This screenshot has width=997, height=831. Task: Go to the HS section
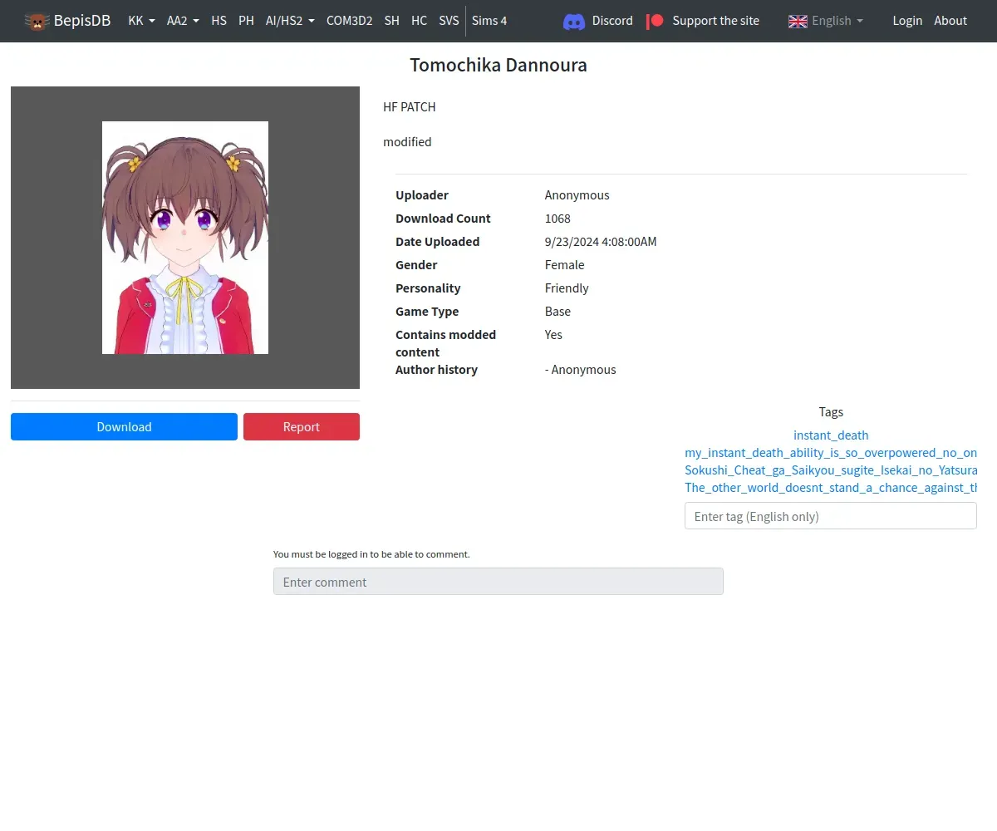point(219,21)
